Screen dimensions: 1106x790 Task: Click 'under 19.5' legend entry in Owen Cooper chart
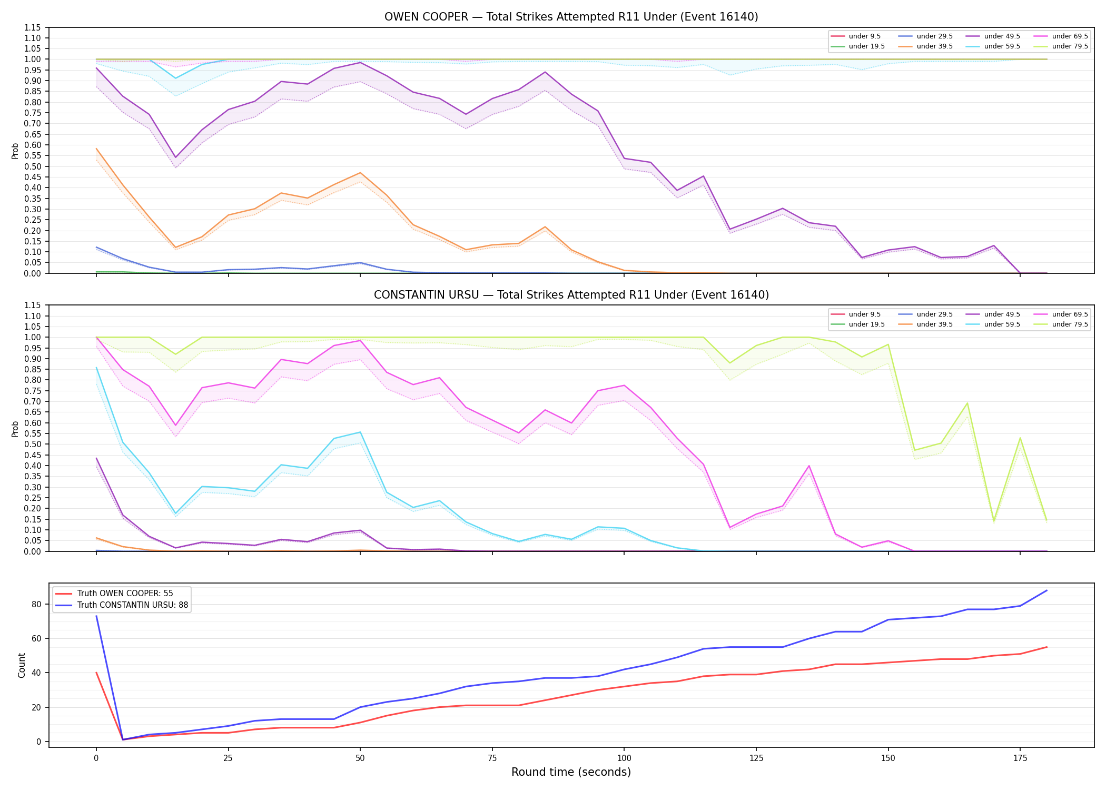click(857, 46)
